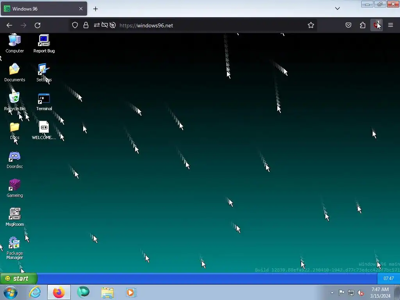
Task: Click the muted volume tray icon
Action: pyautogui.click(x=361, y=293)
